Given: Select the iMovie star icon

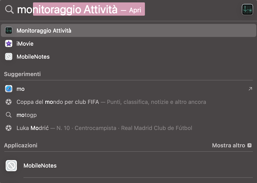Looking at the screenshot, I should (8, 43).
